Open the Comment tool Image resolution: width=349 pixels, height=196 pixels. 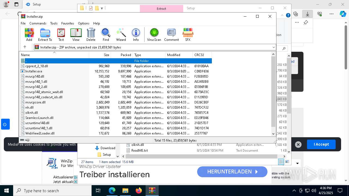tap(172, 35)
